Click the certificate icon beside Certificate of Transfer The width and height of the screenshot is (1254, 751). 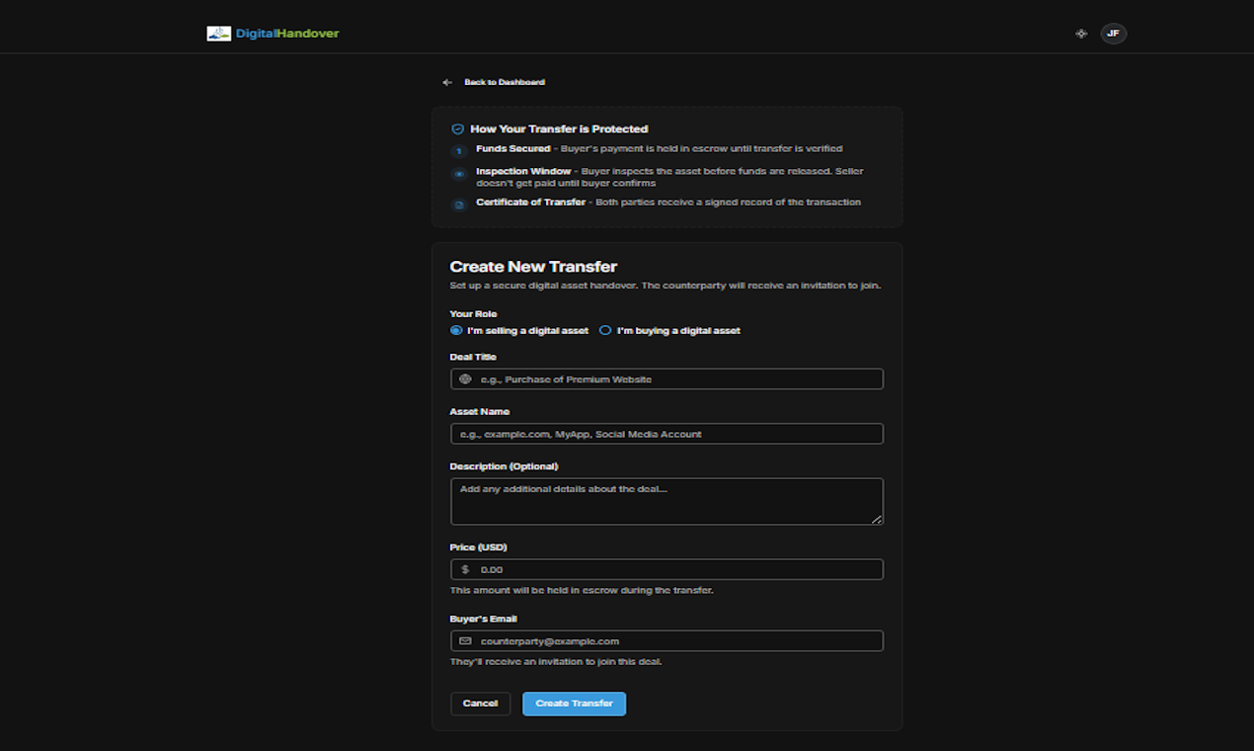click(x=458, y=204)
